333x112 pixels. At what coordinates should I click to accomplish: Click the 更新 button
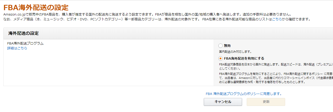pyautogui.click(x=266, y=102)
